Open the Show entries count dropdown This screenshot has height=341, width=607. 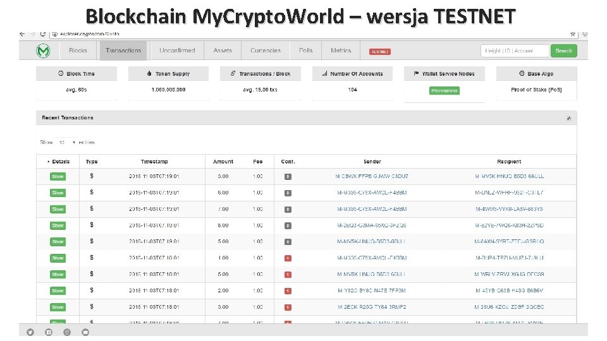[66, 142]
